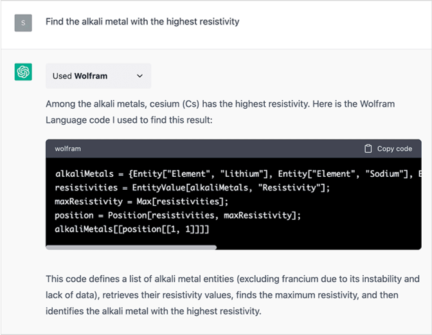432x335 pixels.
Task: Open the Used Wolfram plugin box
Action: coord(98,76)
